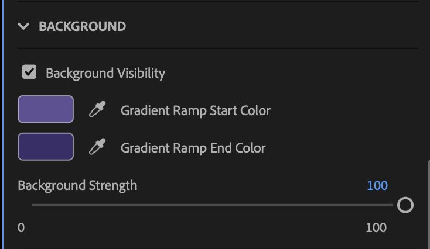Click the Gradient Ramp Start Color label
Viewport: 430px width, 249px height.
196,110
